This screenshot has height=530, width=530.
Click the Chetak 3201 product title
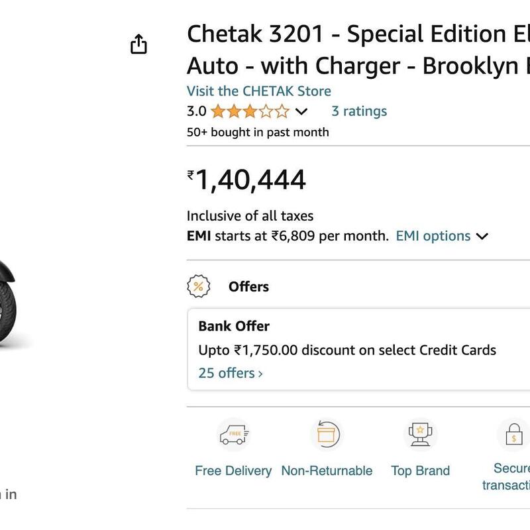(358, 50)
